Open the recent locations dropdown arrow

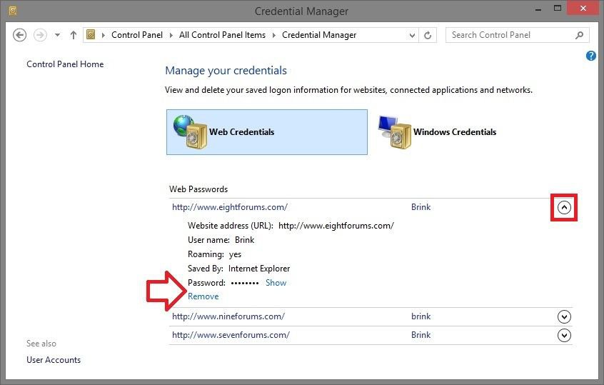click(x=58, y=35)
